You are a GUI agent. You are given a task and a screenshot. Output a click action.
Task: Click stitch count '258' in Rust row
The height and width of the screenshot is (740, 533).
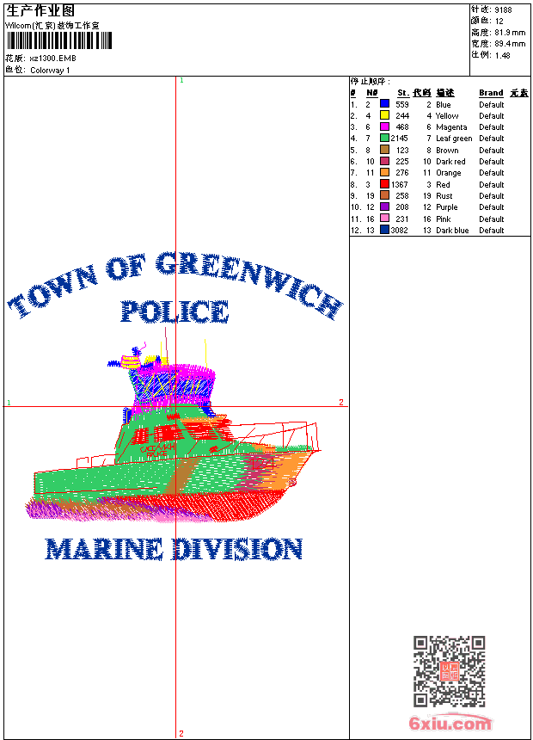[402, 196]
